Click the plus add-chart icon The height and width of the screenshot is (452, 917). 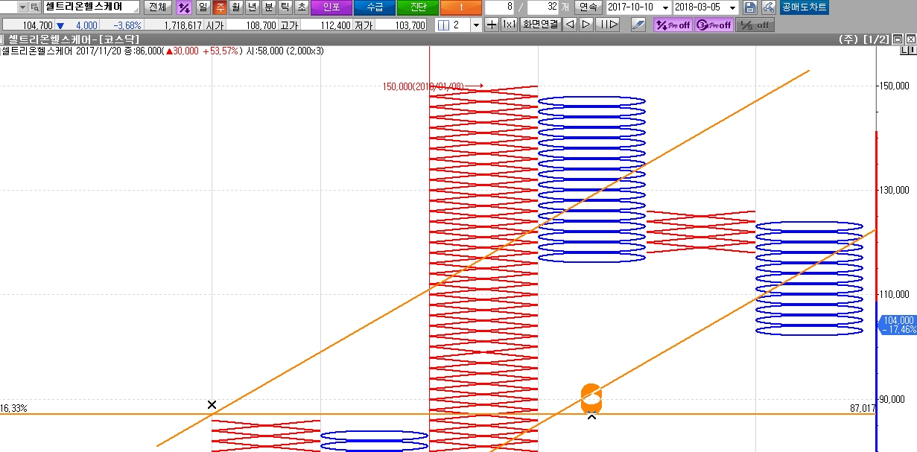coord(492,25)
